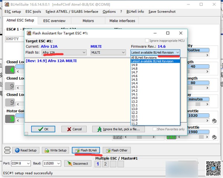Open the 115200 baud rate dropdown
223x178 pixels.
point(52,164)
